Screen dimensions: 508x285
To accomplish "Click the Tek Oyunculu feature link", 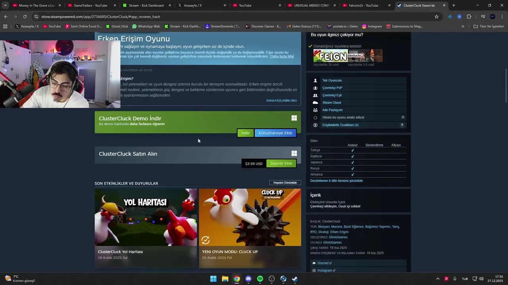I will click(x=332, y=80).
